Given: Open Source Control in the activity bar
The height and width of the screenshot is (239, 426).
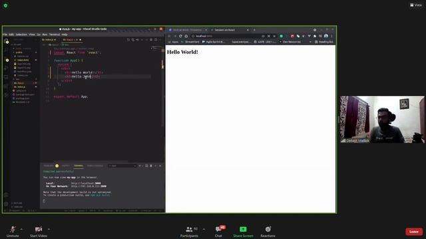Looking at the screenshot, I should (x=6, y=60).
